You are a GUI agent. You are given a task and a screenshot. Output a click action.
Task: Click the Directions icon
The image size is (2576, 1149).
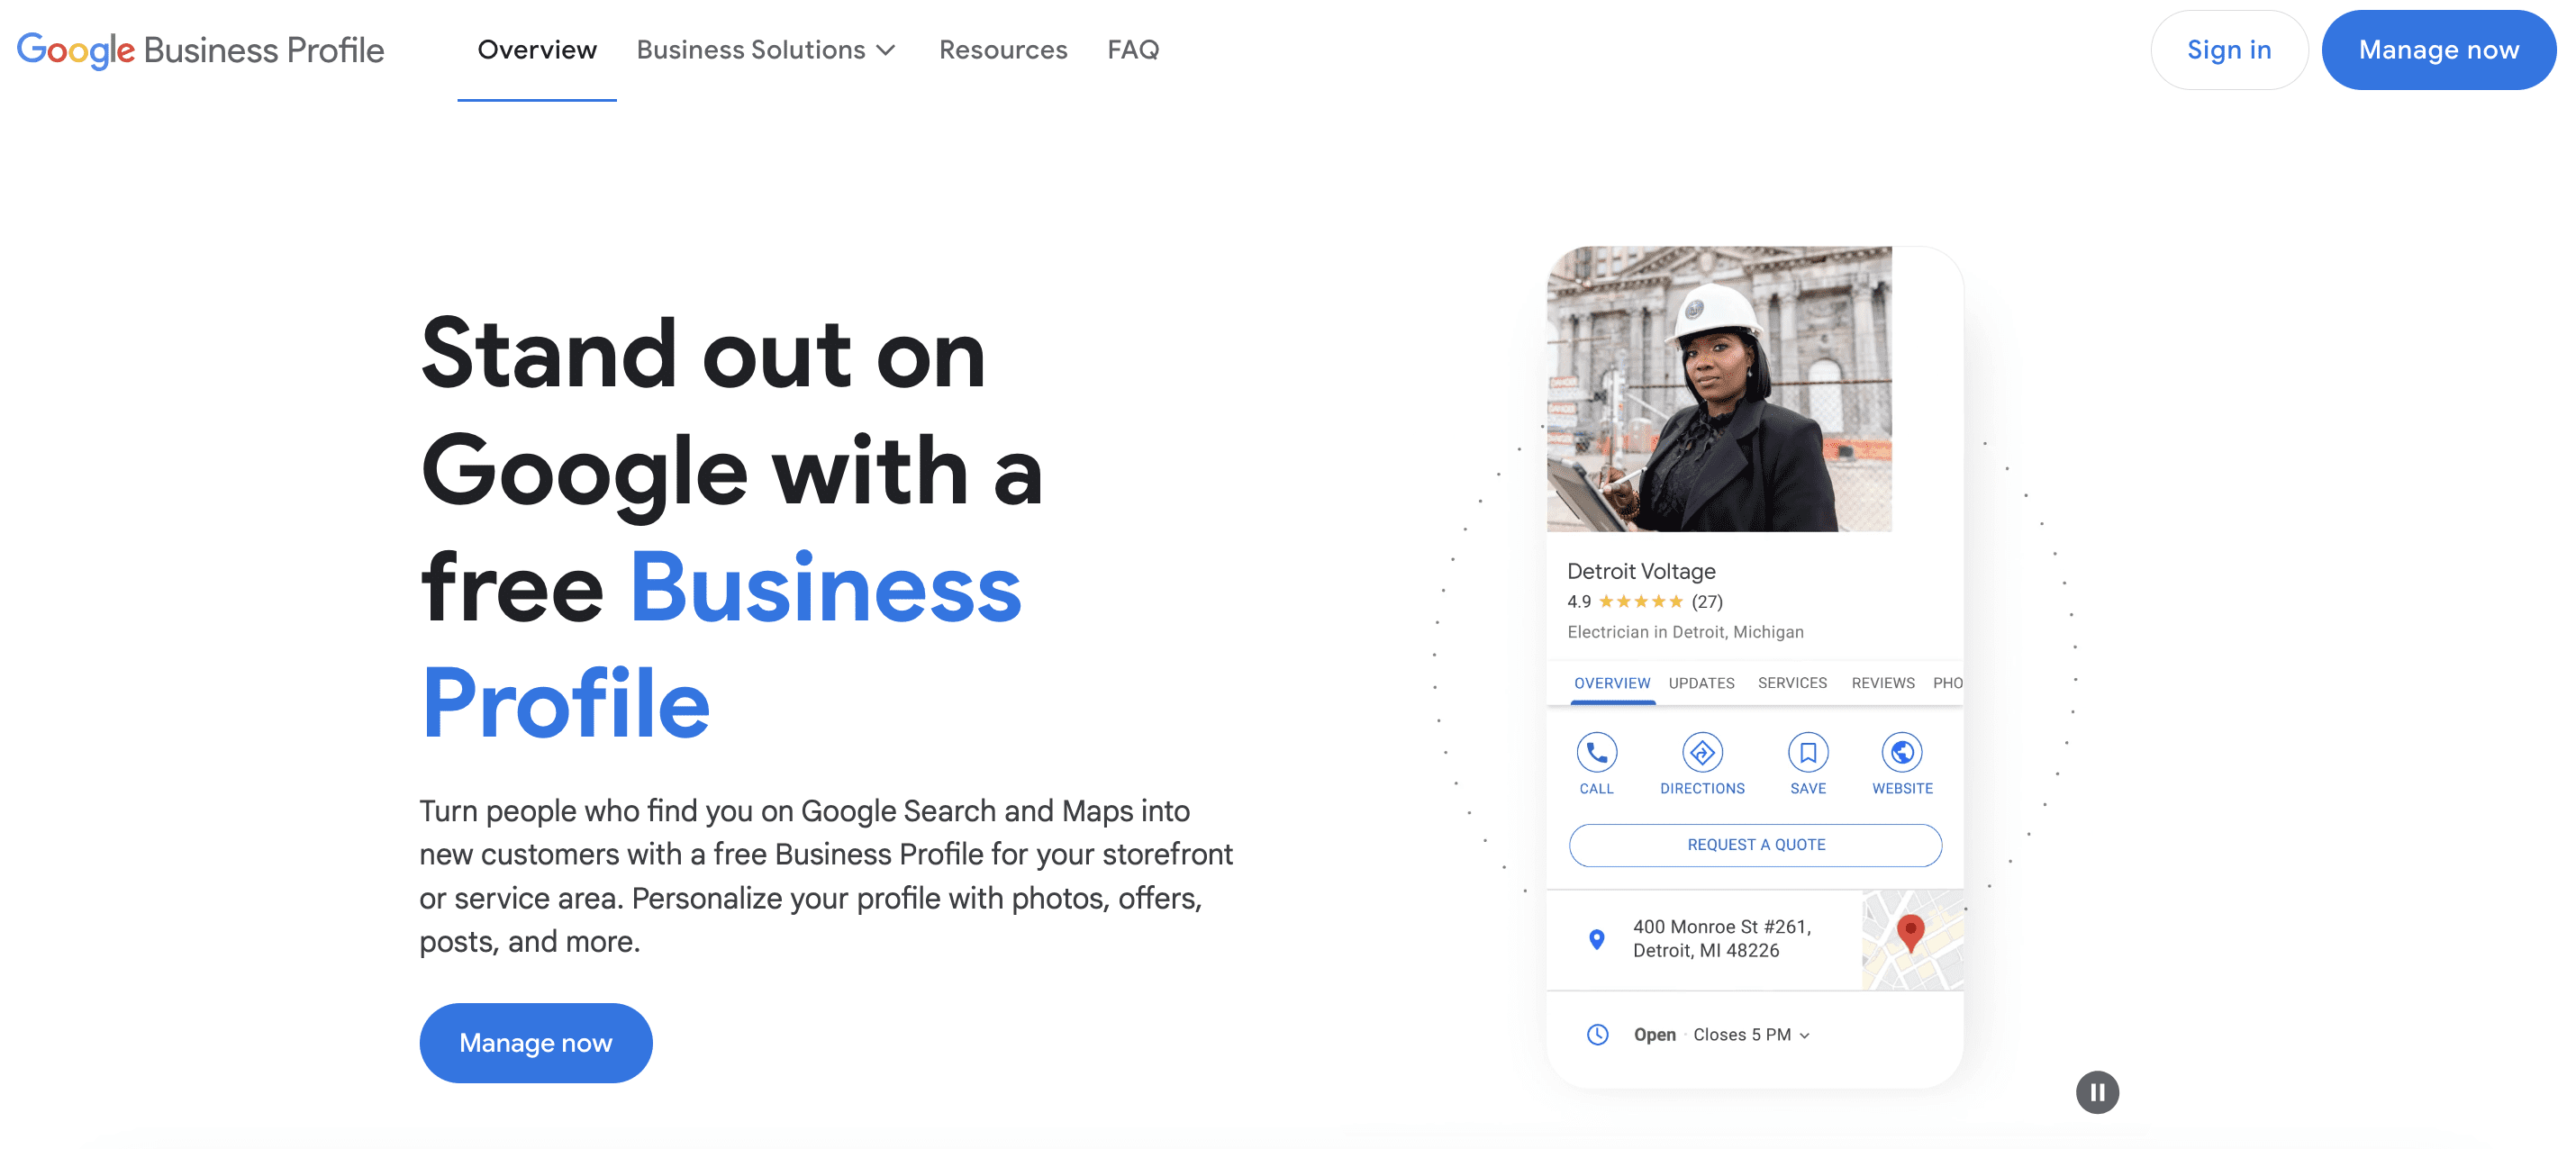pos(1702,752)
